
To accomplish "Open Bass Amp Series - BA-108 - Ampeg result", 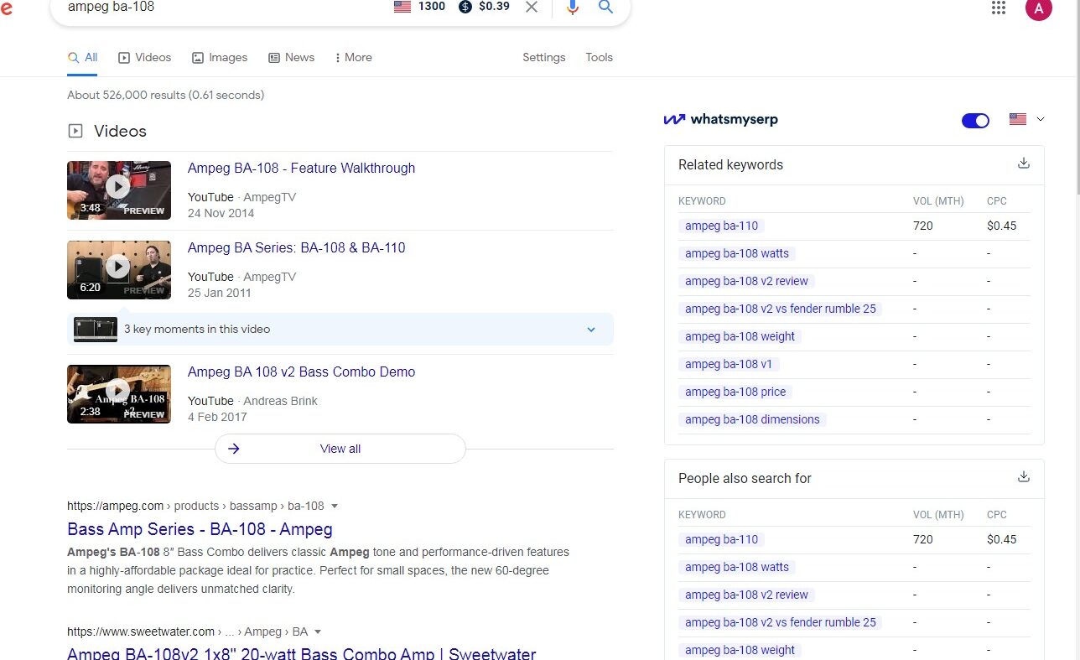I will [x=200, y=529].
